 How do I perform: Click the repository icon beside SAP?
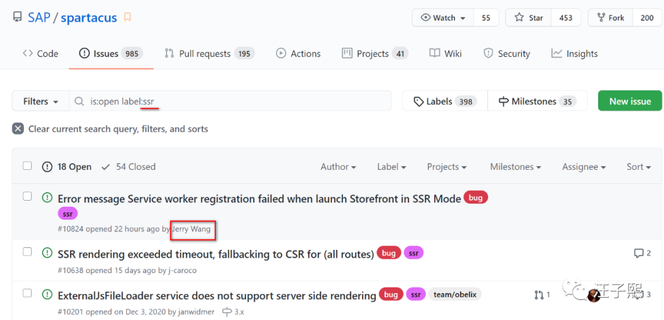[18, 18]
